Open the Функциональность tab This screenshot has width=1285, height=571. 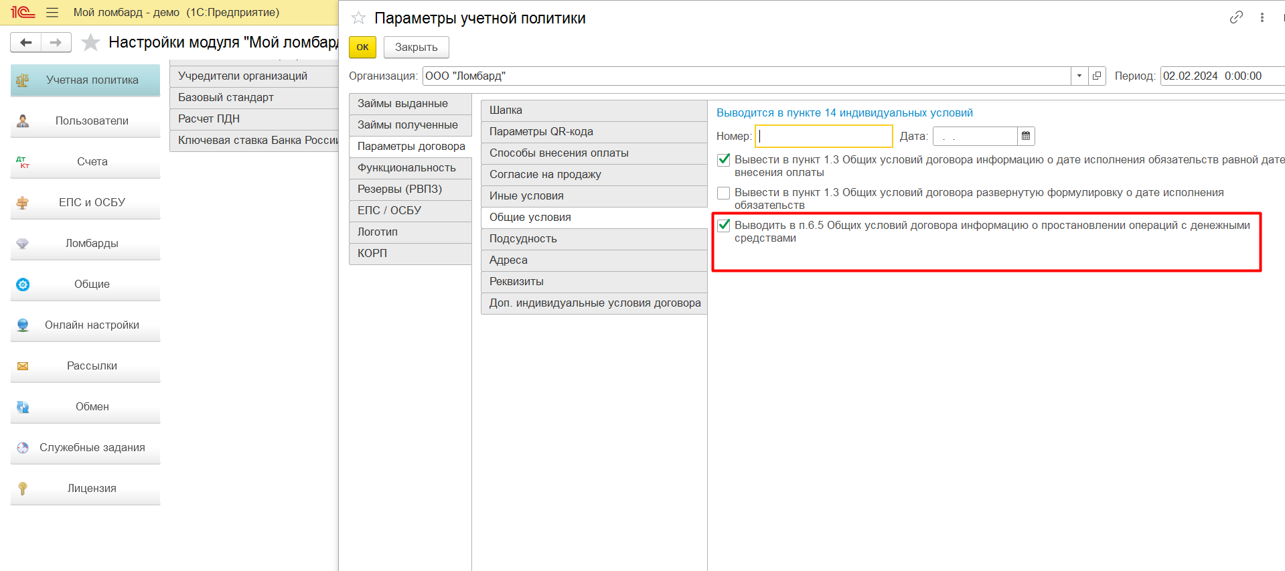pos(410,168)
